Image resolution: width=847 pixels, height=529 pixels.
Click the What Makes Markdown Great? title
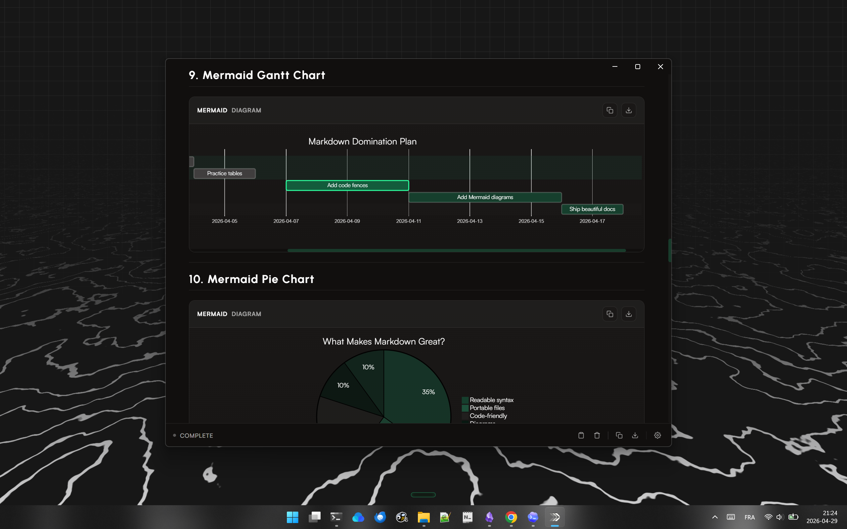pyautogui.click(x=383, y=342)
